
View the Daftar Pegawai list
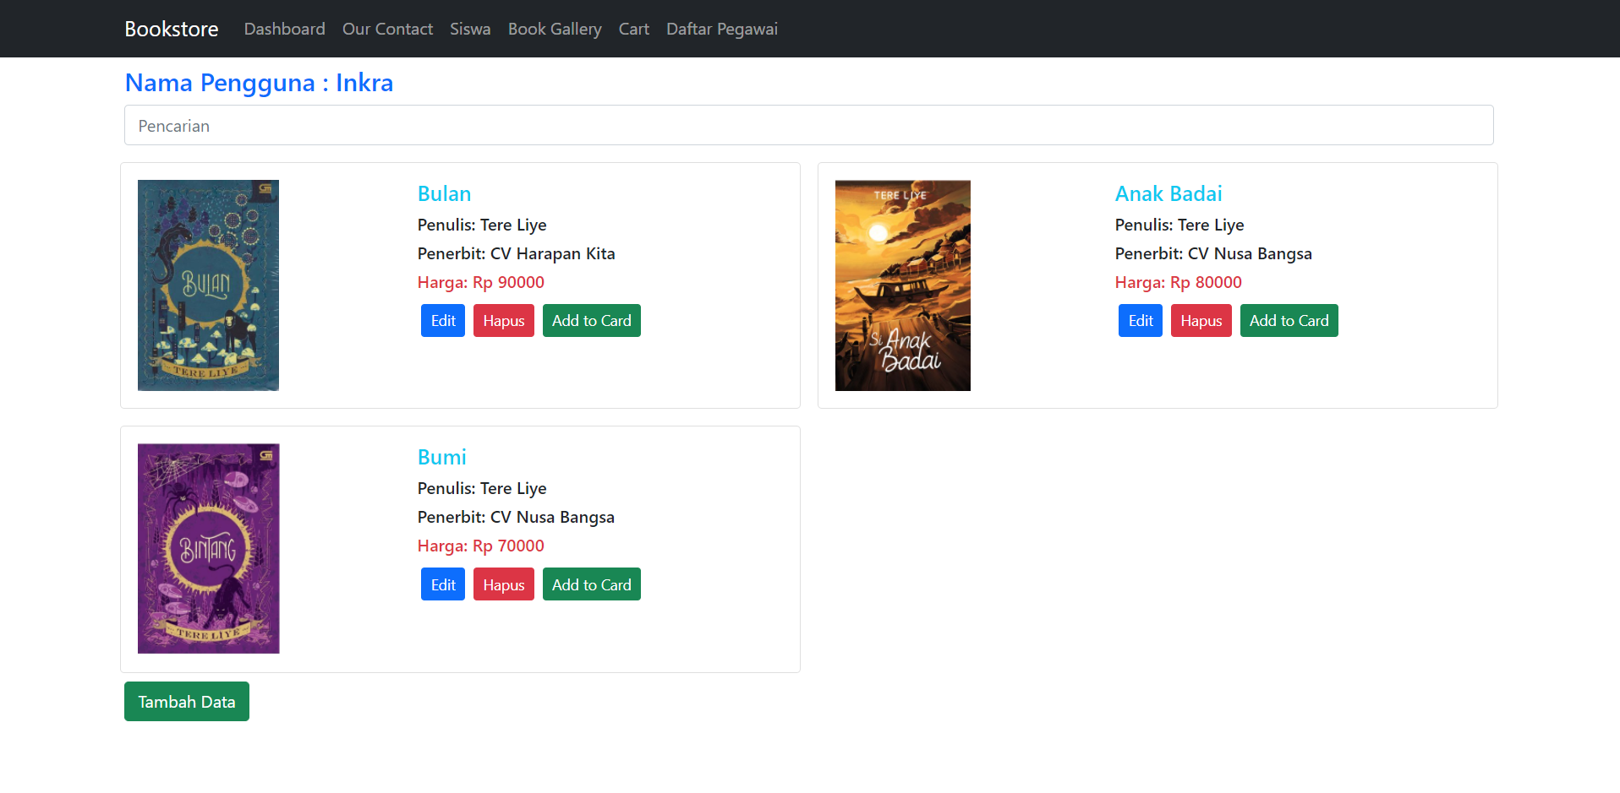[x=721, y=28]
